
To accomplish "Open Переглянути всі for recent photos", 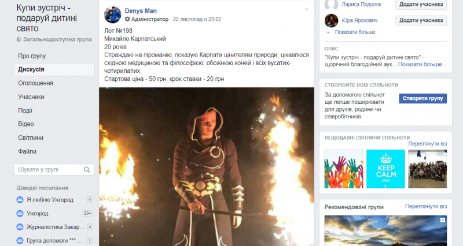I will (x=428, y=144).
